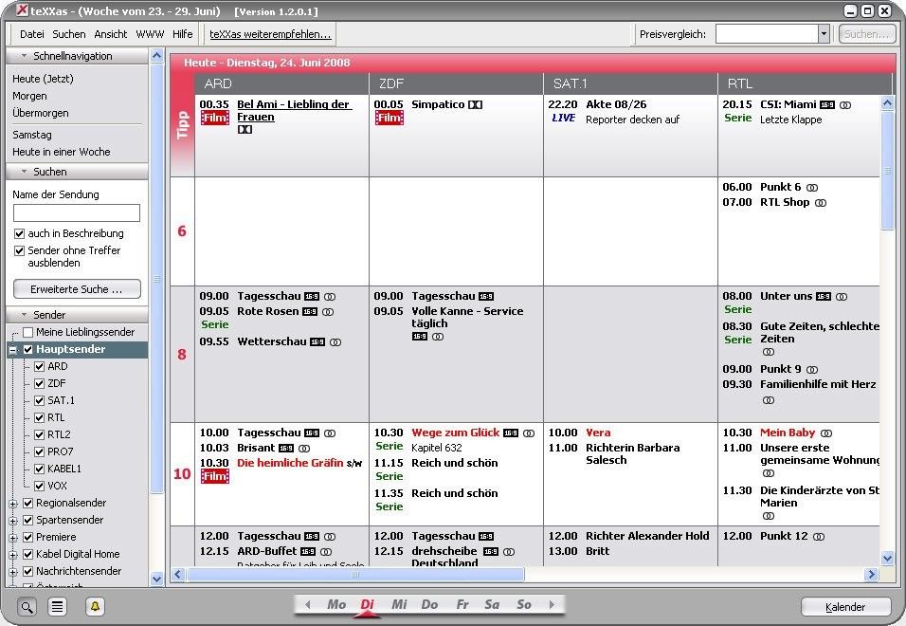Image resolution: width=906 pixels, height=626 pixels.
Task: Uncheck the ZDF channel checkbox
Action: click(39, 383)
